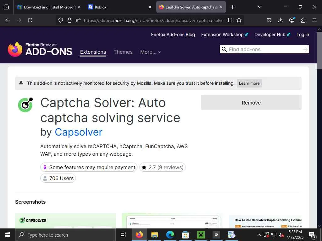Open the Capsolver author link
This screenshot has height=241, width=322.
78,132
